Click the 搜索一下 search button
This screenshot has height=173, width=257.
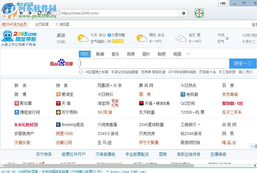(243, 63)
